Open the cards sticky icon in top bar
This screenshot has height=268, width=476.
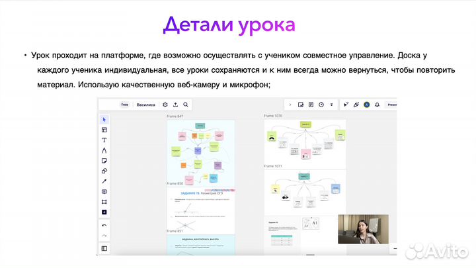[x=301, y=105]
